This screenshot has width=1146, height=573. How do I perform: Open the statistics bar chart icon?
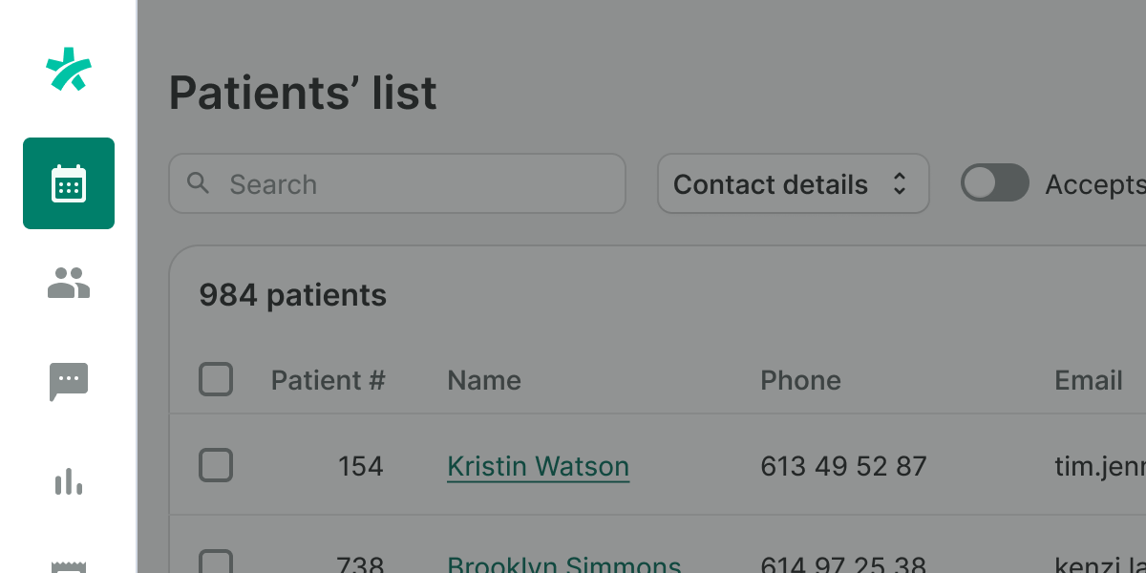click(x=69, y=481)
